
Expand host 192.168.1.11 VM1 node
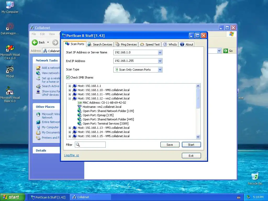click(70, 94)
